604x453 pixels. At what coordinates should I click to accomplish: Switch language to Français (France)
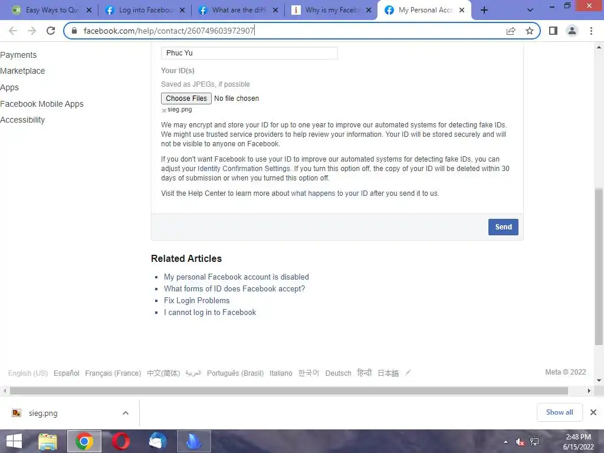click(x=113, y=373)
